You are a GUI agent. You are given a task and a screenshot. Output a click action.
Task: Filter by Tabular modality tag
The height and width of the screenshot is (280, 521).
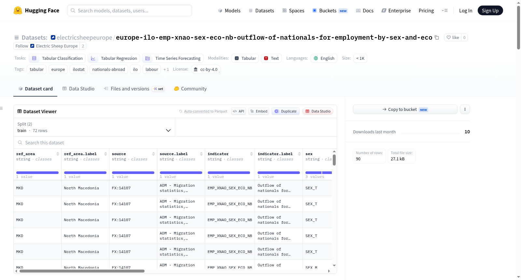click(245, 58)
